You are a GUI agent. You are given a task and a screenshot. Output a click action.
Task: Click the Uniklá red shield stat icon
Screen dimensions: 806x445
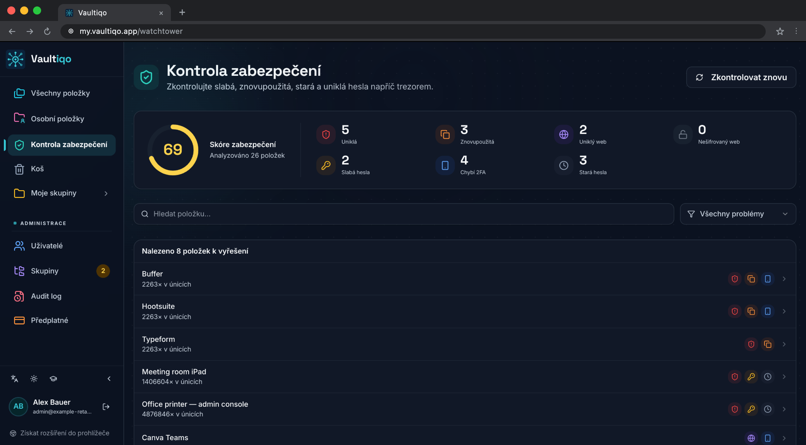pos(326,135)
